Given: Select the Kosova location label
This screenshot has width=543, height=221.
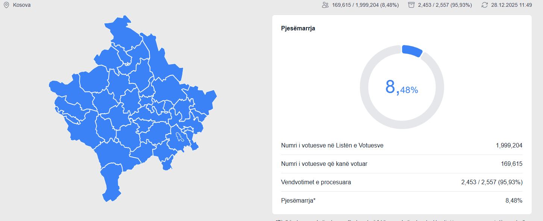Looking at the screenshot, I should [x=22, y=5].
